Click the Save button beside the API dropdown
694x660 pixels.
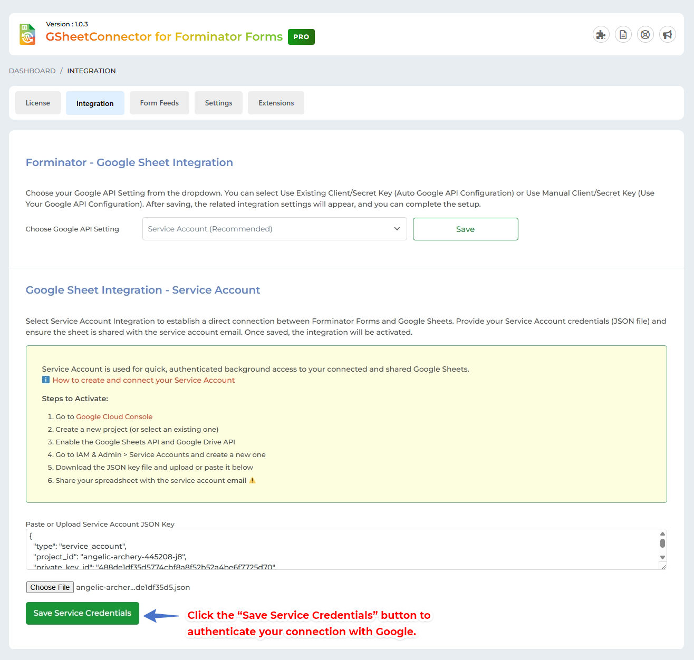(x=465, y=229)
